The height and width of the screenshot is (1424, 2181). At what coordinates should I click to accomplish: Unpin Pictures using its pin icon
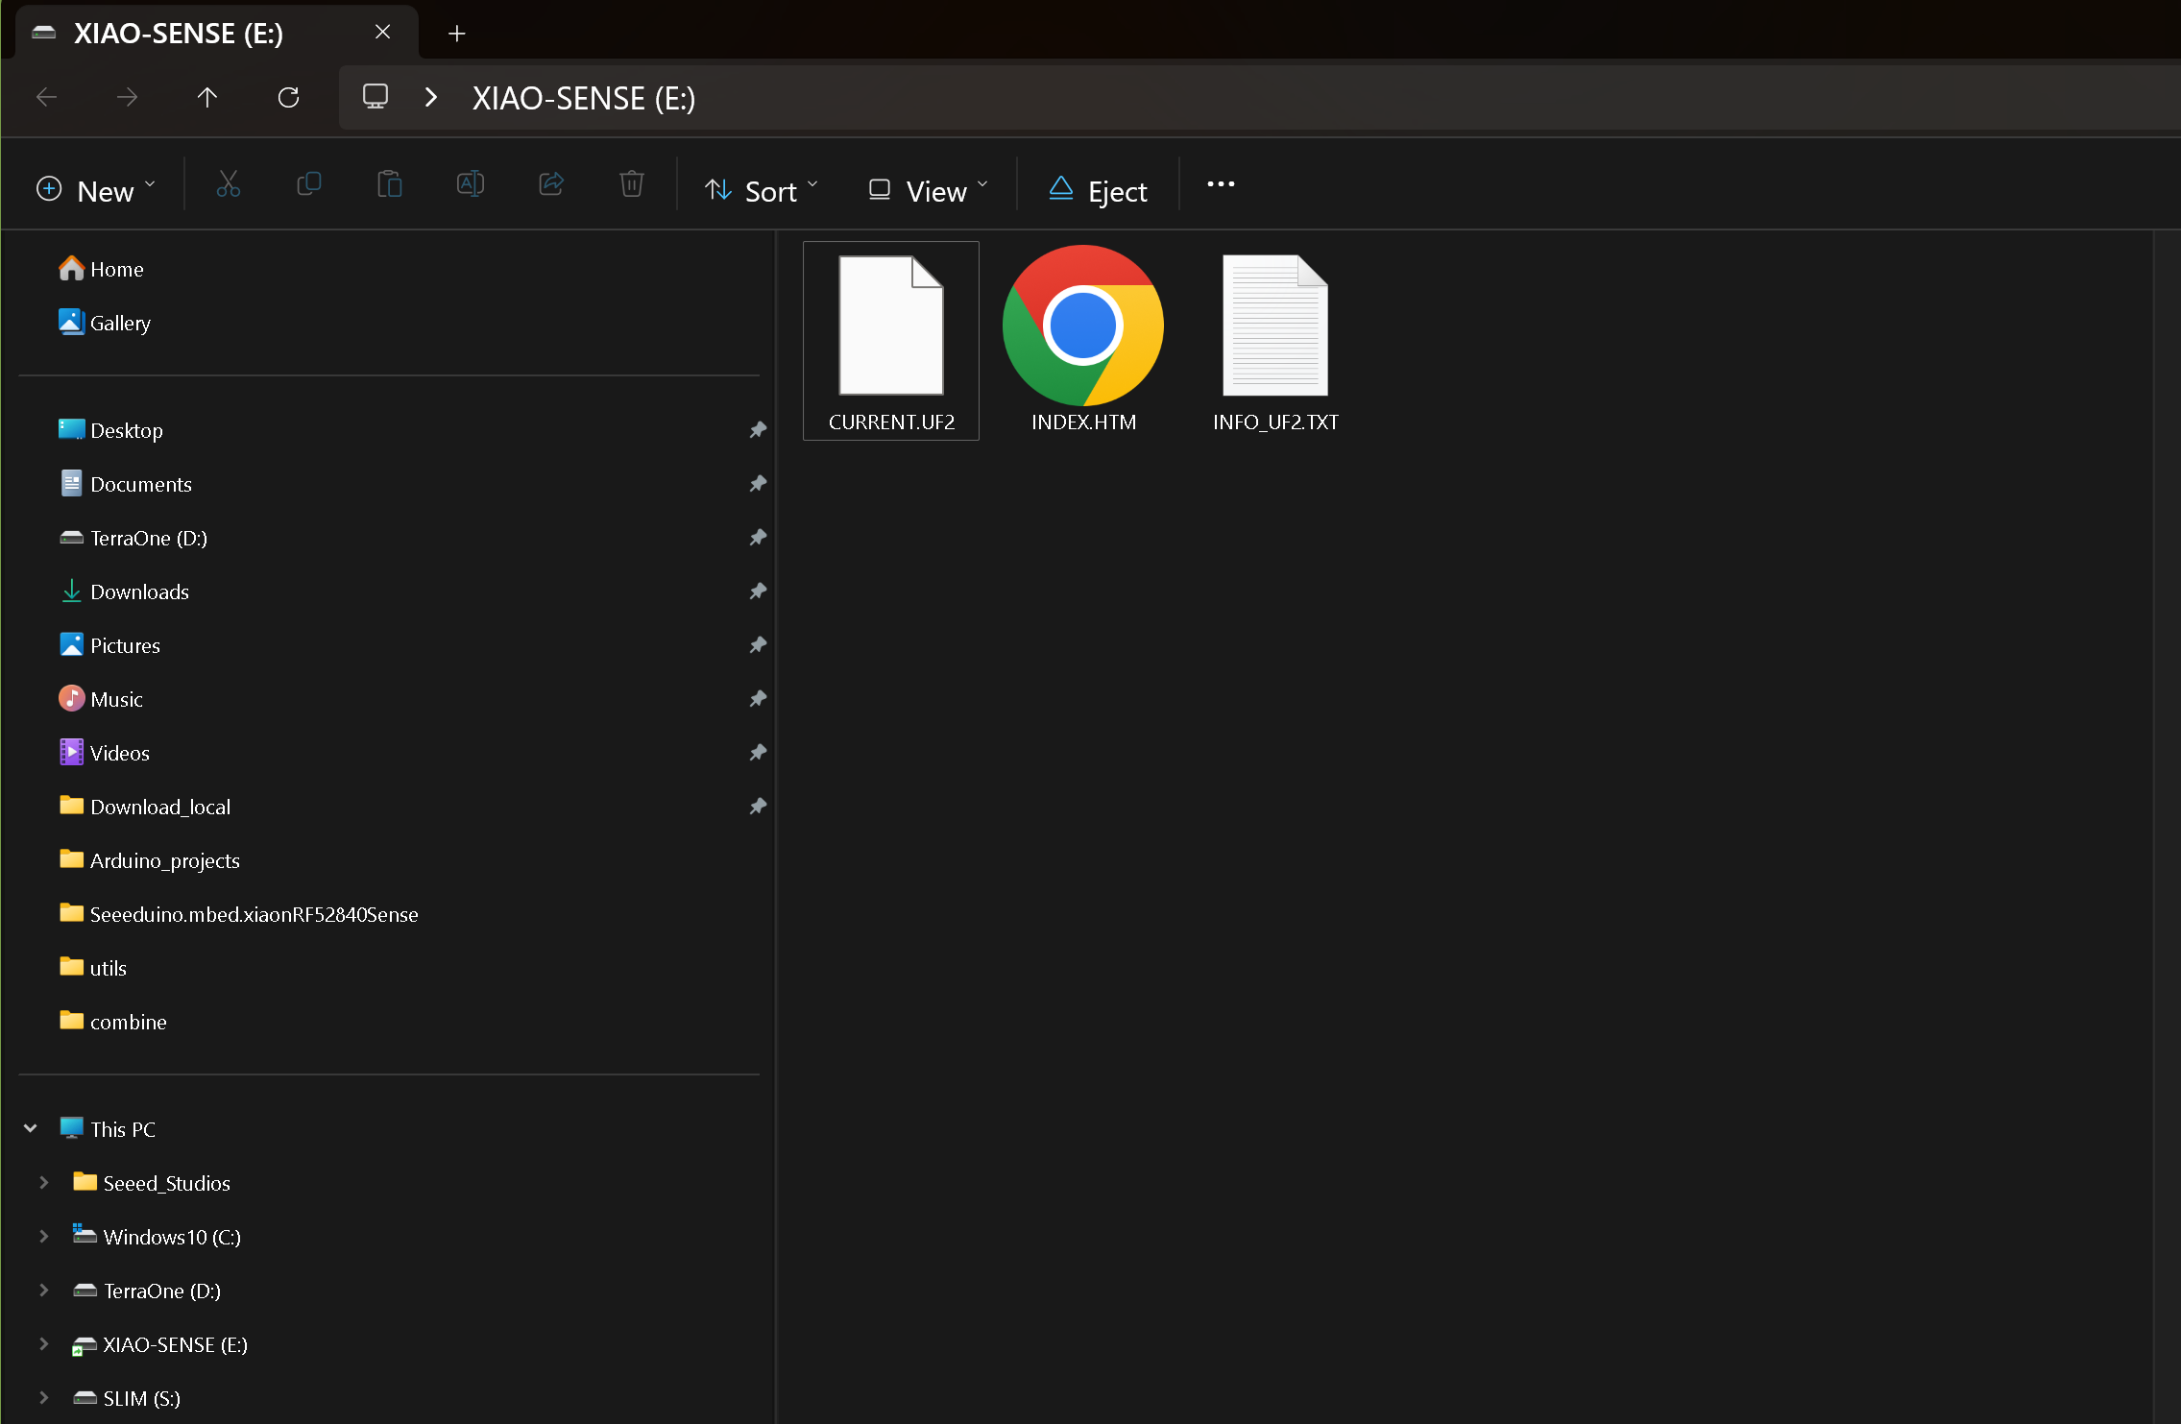point(758,645)
